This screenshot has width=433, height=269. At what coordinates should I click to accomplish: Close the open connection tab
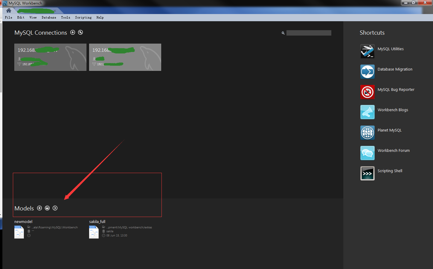(x=55, y=11)
